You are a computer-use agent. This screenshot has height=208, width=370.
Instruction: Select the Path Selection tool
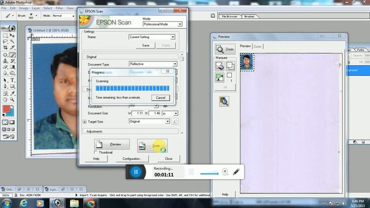pyautogui.click(x=5, y=80)
